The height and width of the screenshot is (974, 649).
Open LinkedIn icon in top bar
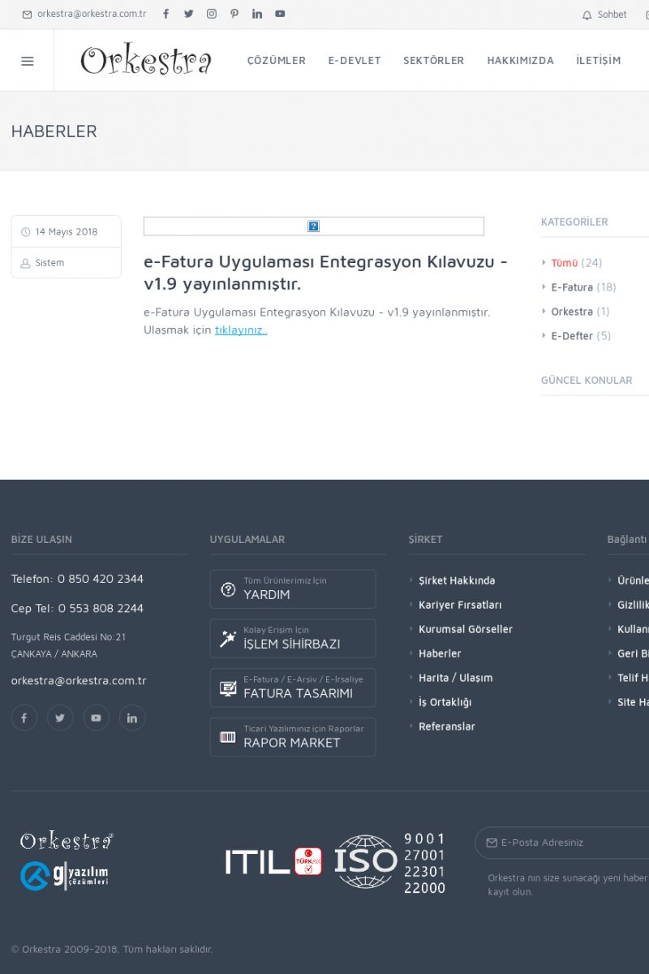(257, 14)
